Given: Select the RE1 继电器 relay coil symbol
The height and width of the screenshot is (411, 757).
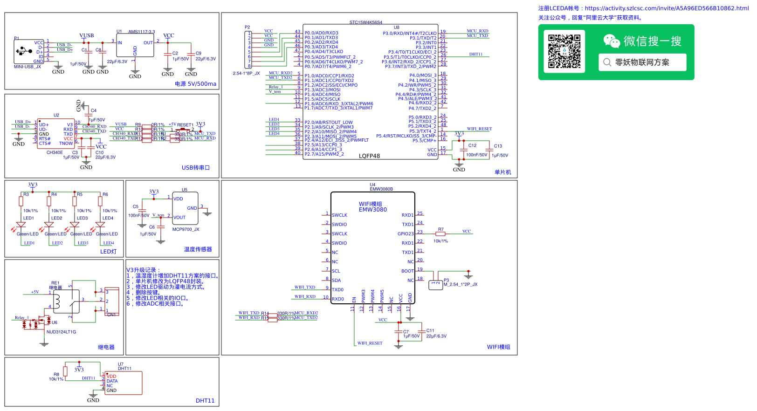Looking at the screenshot, I should (x=66, y=301).
